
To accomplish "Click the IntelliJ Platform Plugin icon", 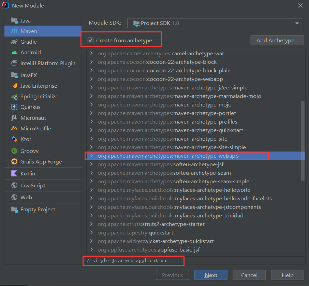I will pyautogui.click(x=14, y=63).
